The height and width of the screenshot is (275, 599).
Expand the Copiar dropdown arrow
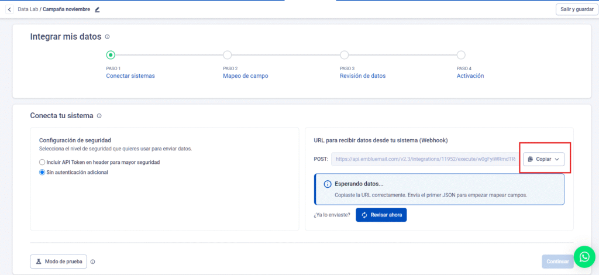pyautogui.click(x=557, y=159)
